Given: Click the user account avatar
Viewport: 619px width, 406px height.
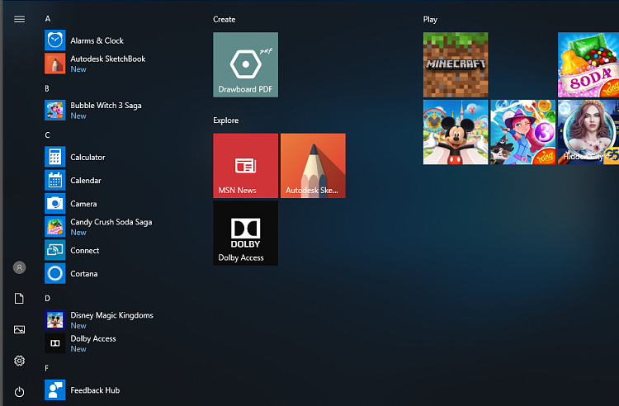Looking at the screenshot, I should tap(19, 267).
